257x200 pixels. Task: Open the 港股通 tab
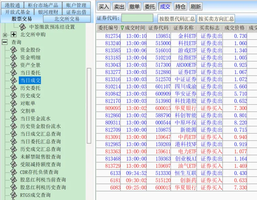tap(12, 5)
